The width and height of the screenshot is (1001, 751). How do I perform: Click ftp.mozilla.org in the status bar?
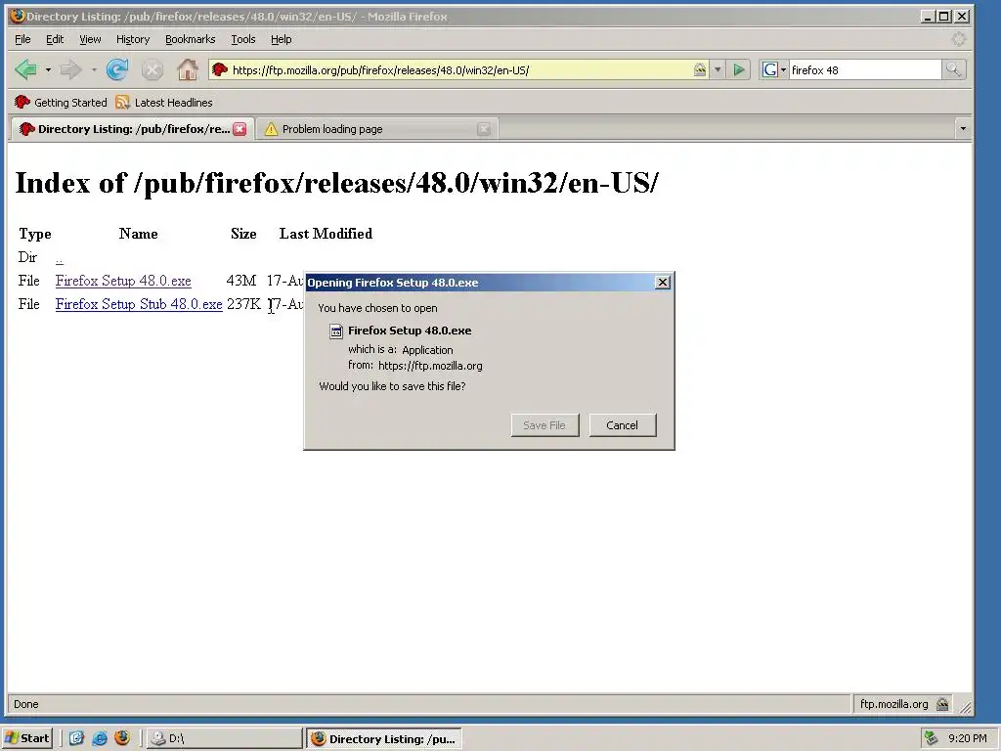pos(893,704)
